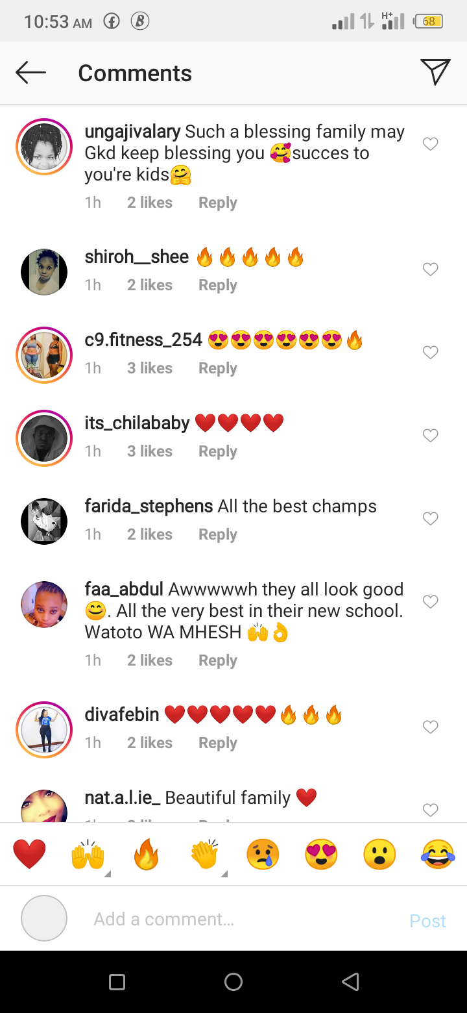Insert the fire quick emoji
Screen dimensions: 467x1013
tap(146, 854)
